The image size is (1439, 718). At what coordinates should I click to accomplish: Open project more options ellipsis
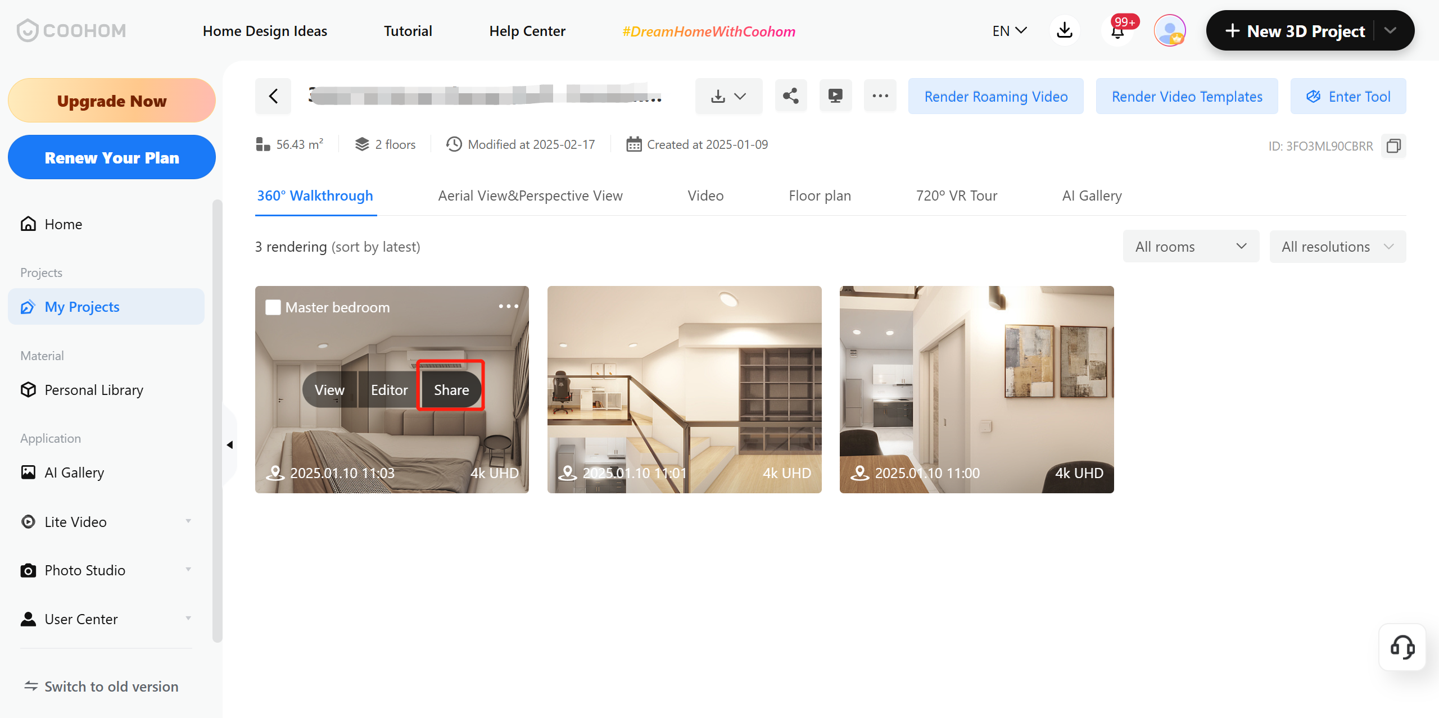880,96
